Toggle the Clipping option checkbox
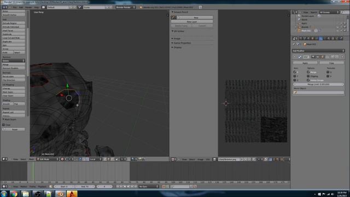This screenshot has height=197, width=350. point(308,76)
